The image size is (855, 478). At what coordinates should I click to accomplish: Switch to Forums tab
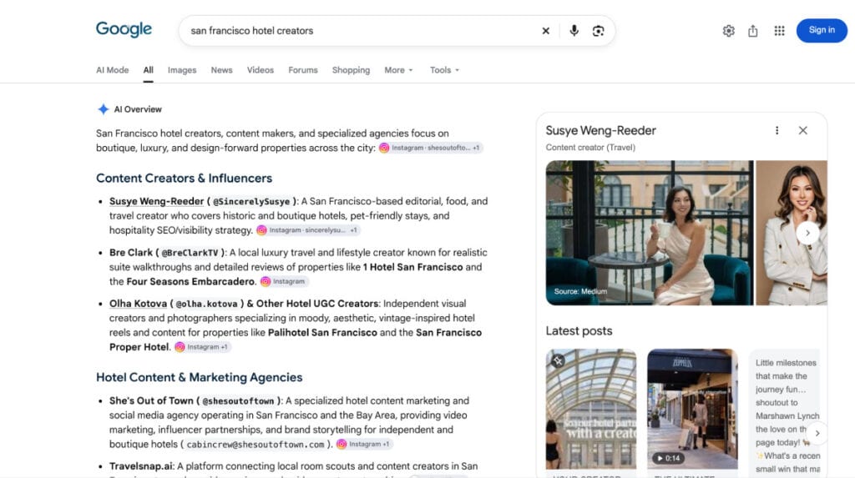tap(302, 70)
